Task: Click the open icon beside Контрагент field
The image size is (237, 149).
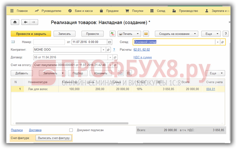Action: click(x=109, y=50)
